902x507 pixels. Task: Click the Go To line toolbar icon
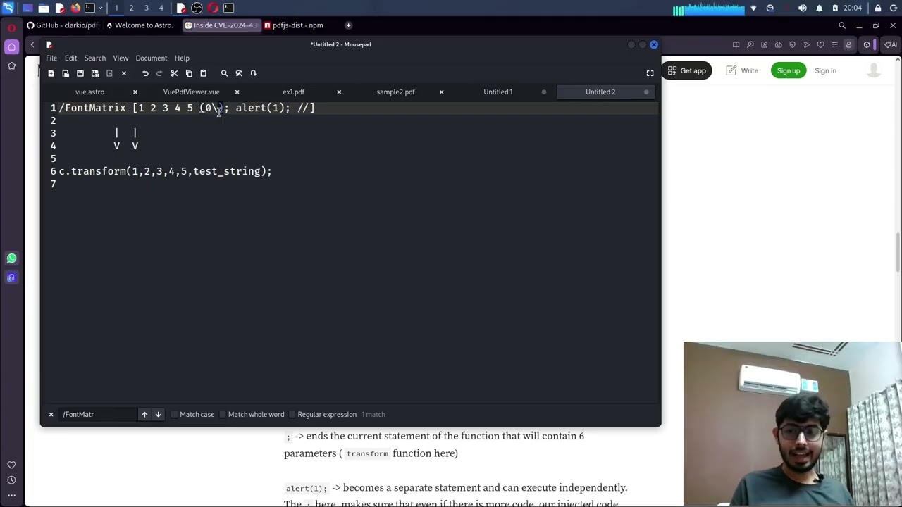point(253,73)
